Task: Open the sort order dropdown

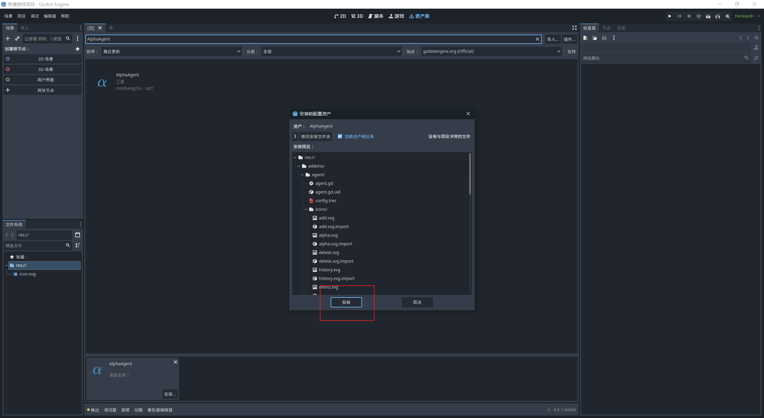Action: tap(171, 51)
